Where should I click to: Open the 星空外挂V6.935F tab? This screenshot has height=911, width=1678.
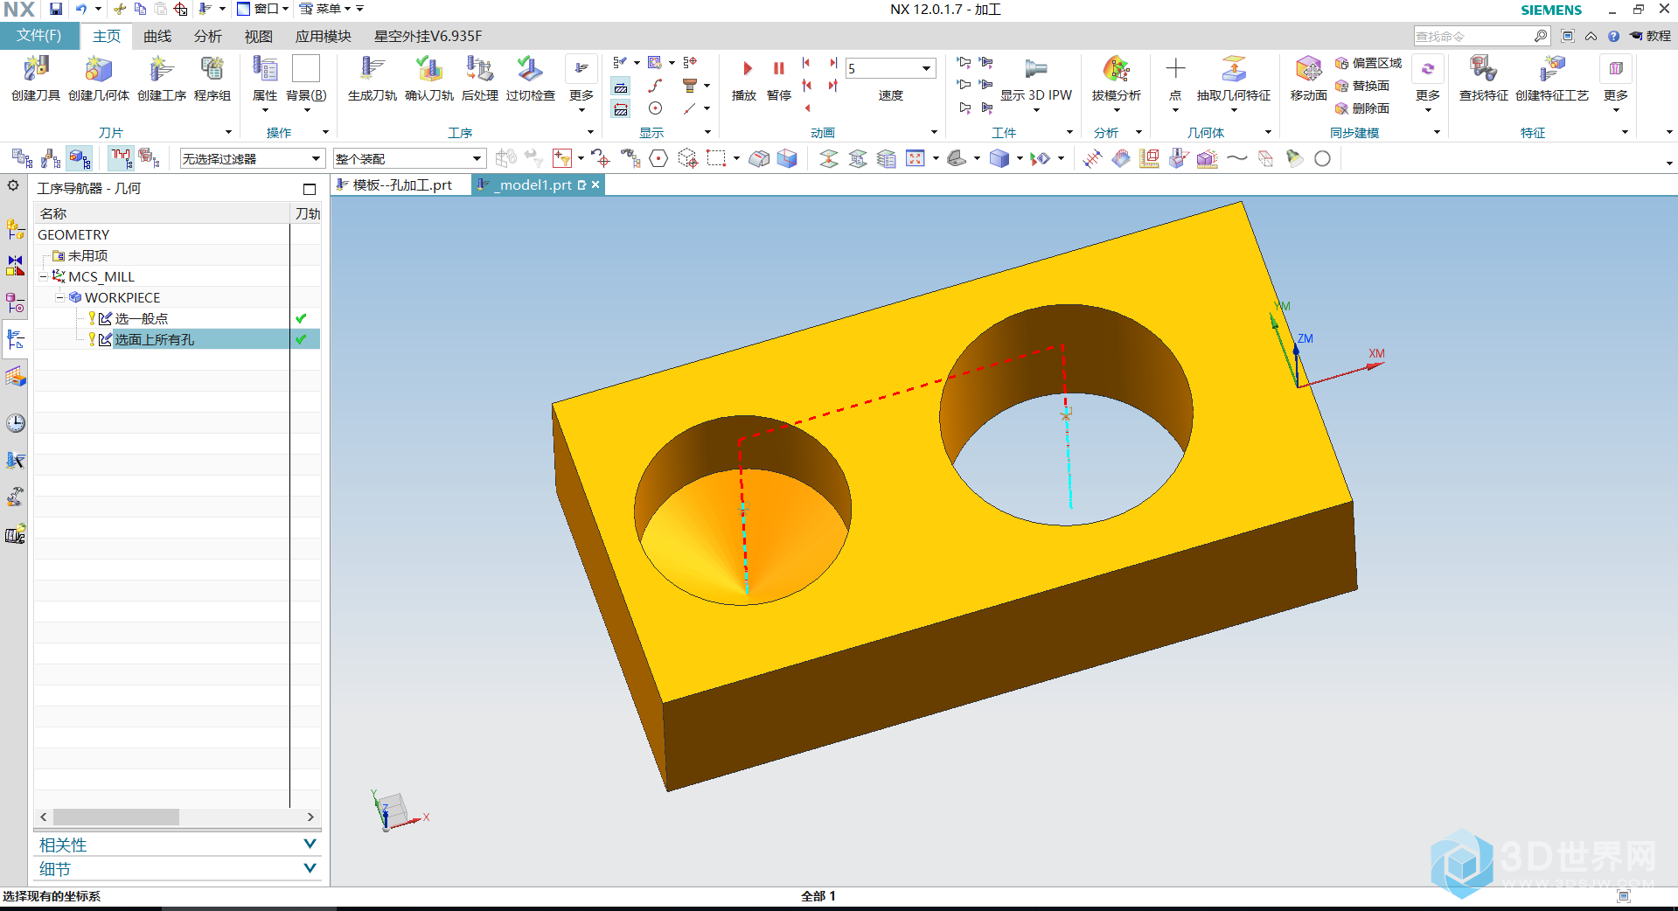tap(428, 36)
